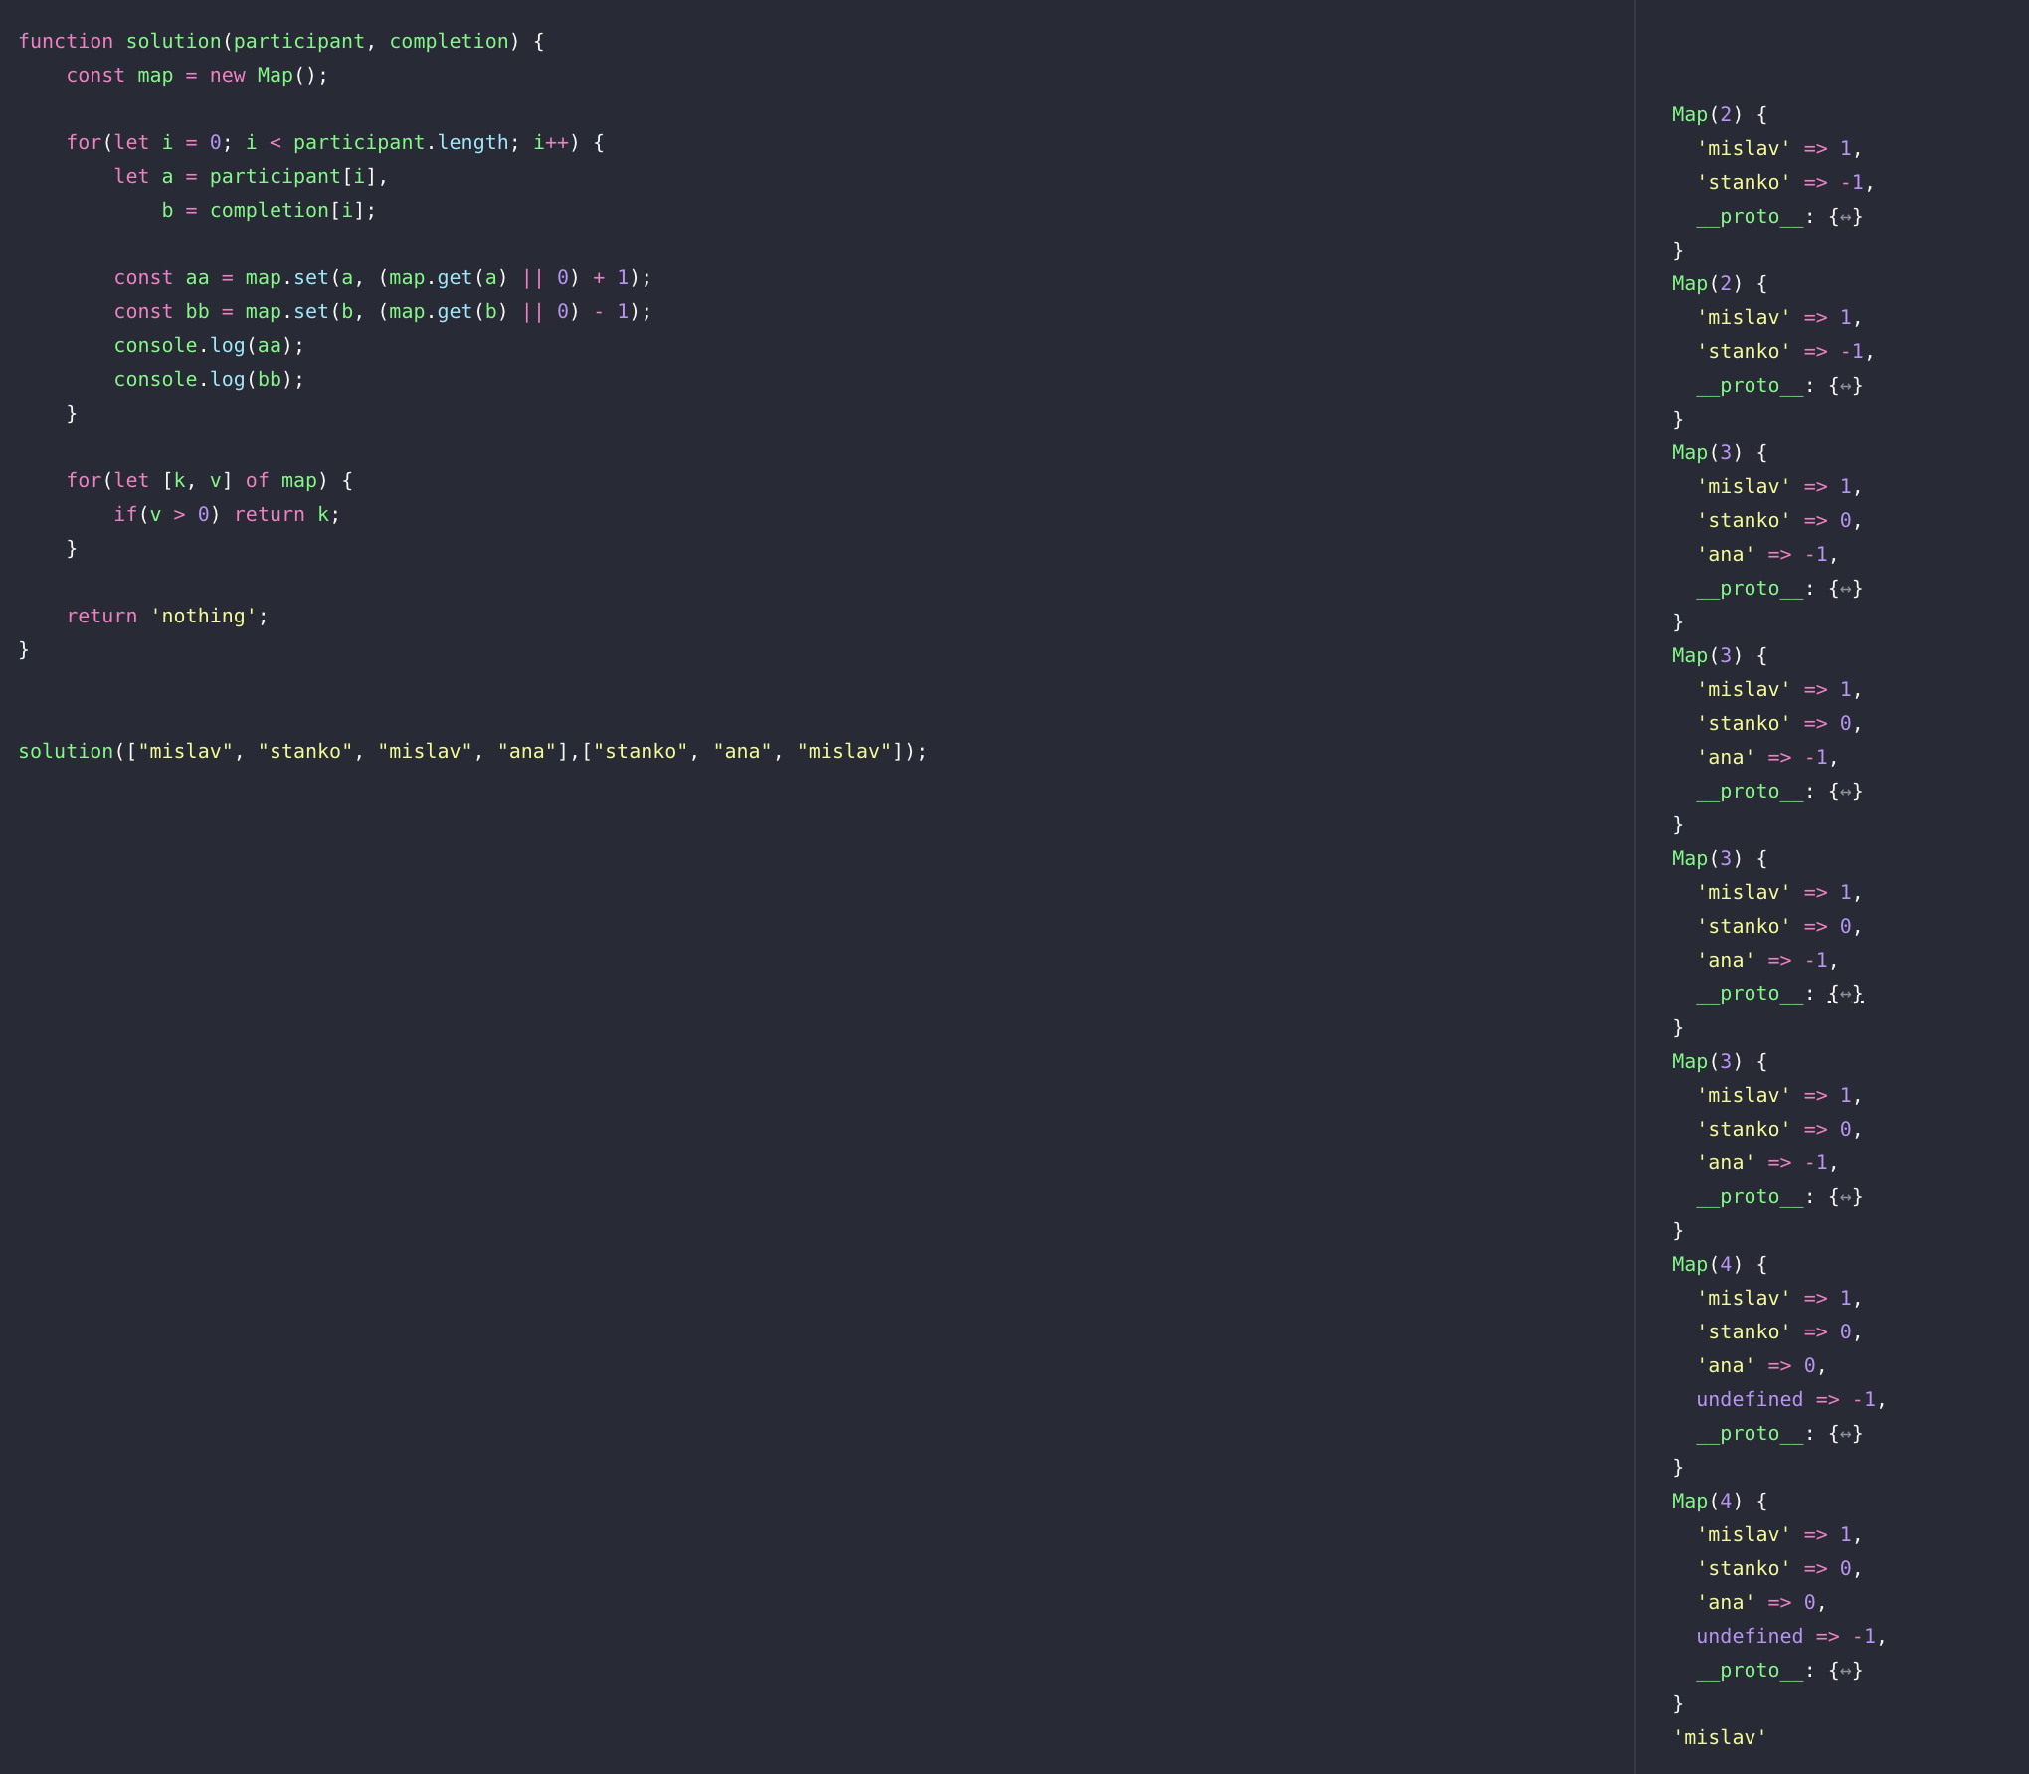Click 'mislav' => 1 in the first Map(2)
The image size is (2029, 1774).
(x=1778, y=149)
